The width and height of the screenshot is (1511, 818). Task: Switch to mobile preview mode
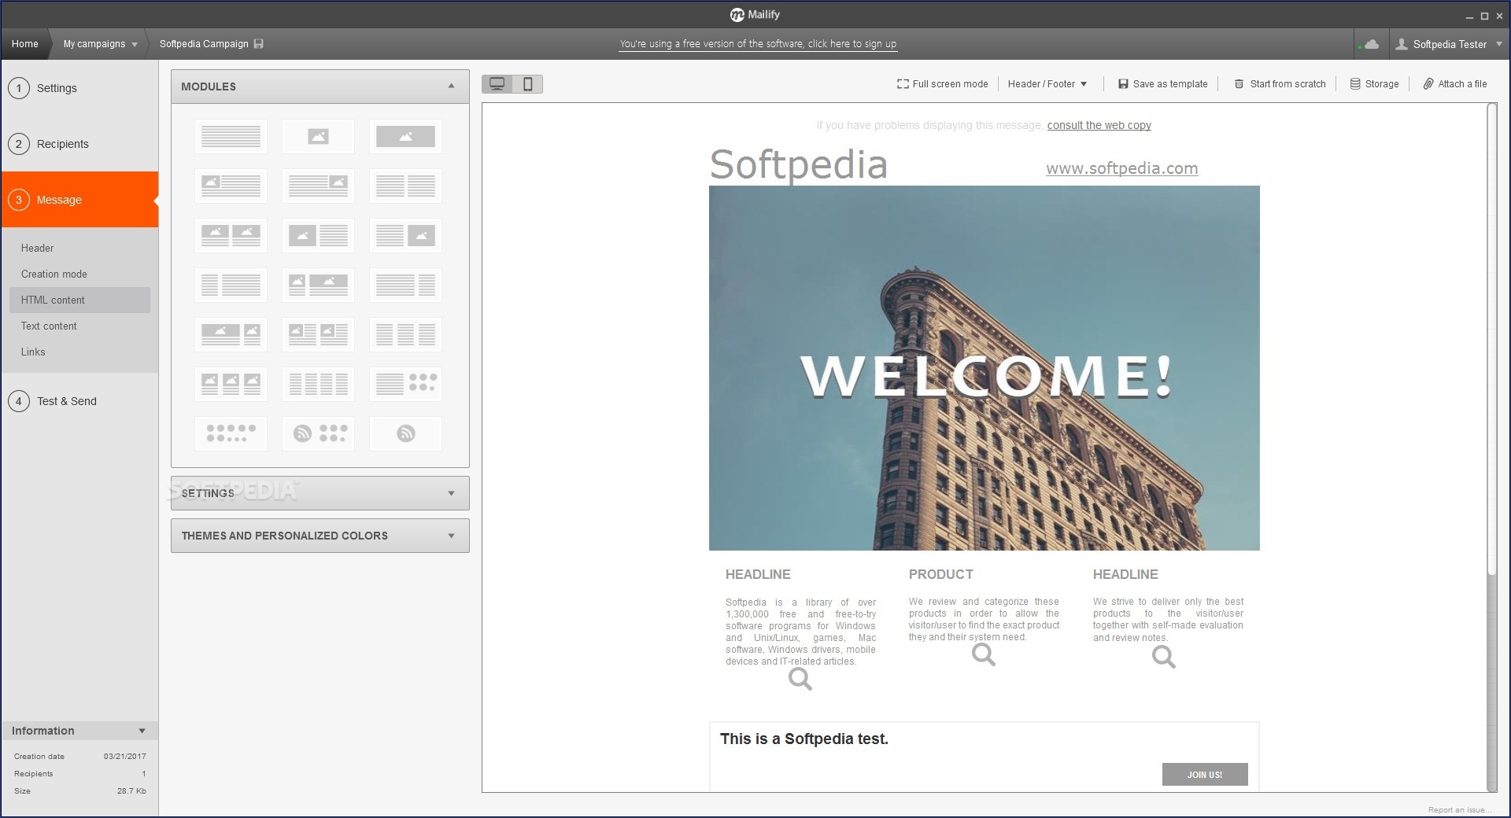[527, 84]
